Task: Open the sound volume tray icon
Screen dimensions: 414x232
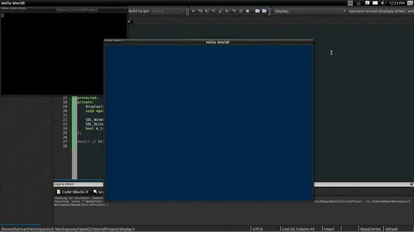Action: (383, 3)
